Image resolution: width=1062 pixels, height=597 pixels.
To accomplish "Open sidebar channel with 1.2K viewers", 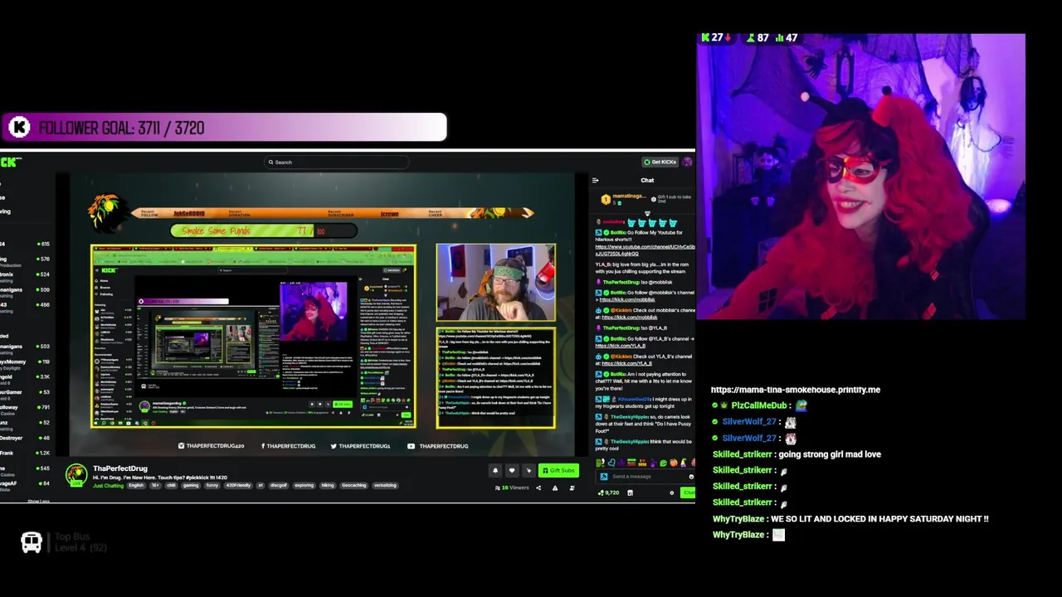I will click(25, 453).
